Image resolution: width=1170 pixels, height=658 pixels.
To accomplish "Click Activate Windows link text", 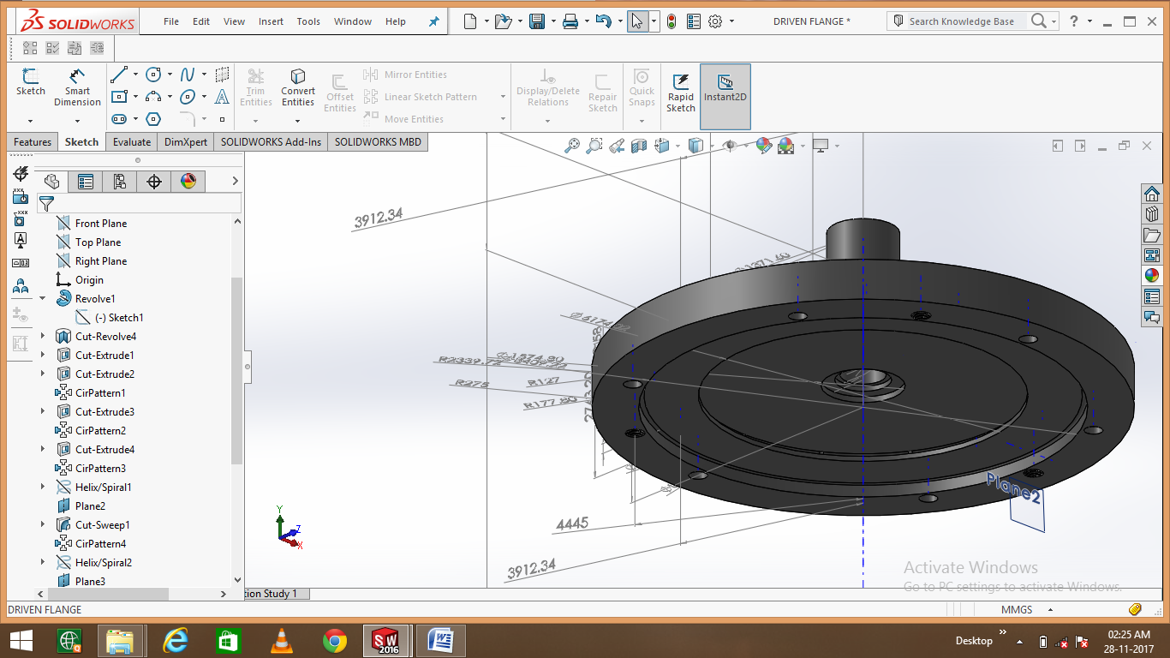I will click(971, 567).
